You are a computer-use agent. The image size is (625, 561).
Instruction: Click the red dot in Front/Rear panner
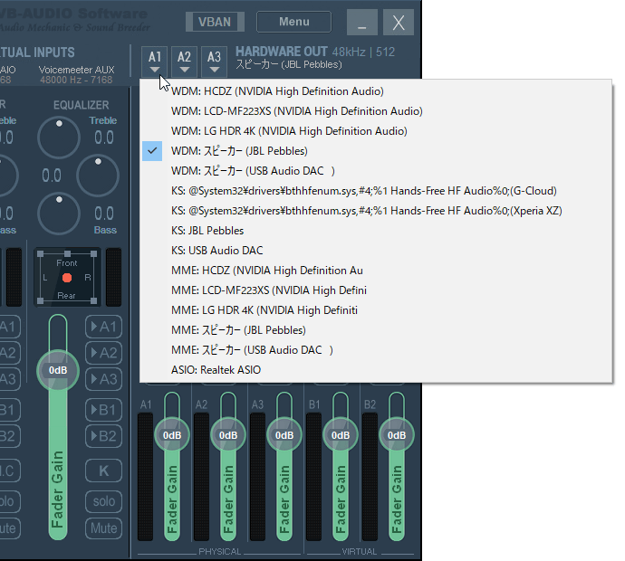pos(67,278)
